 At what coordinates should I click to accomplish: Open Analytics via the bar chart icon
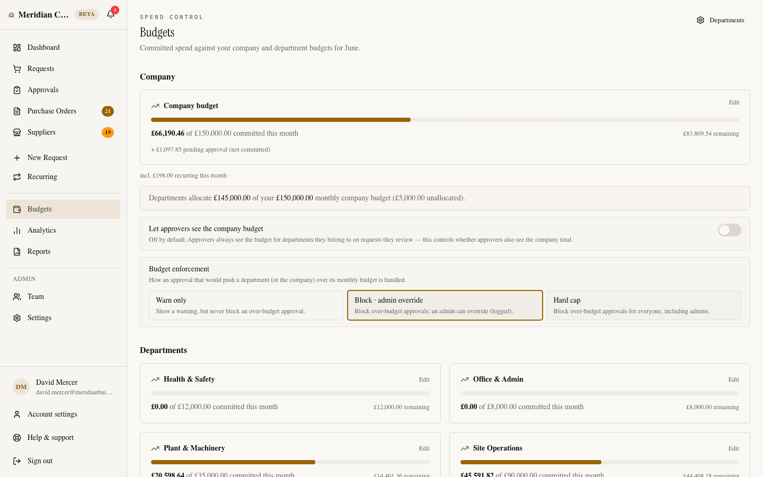[17, 231]
